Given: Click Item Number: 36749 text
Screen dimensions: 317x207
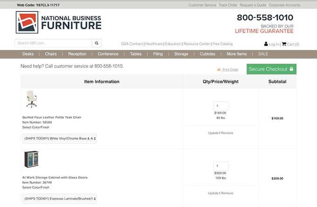Looking at the screenshot, I should coord(37,183).
